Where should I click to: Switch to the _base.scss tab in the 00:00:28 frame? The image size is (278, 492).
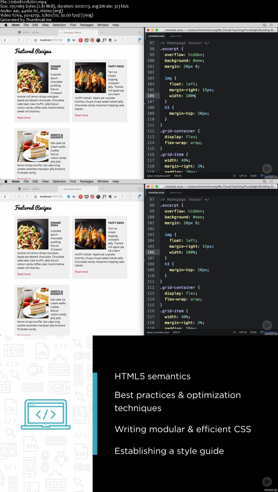pyautogui.click(x=175, y=193)
